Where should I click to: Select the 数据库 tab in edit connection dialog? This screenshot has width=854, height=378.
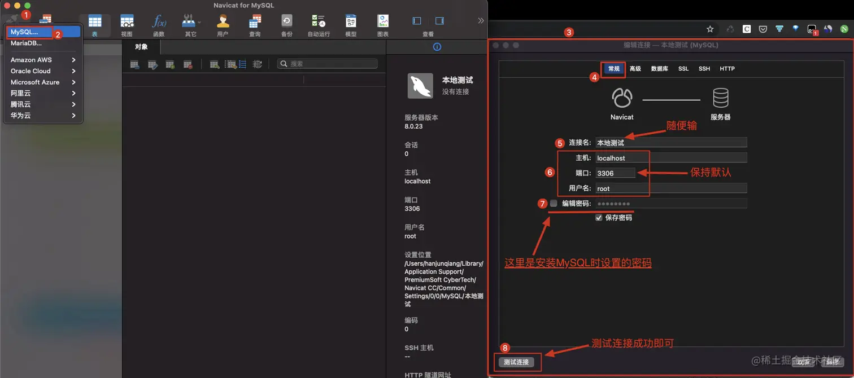(660, 69)
